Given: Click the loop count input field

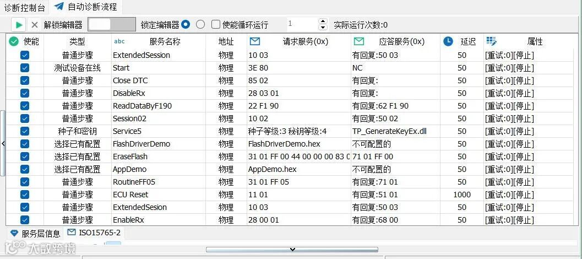Looking at the screenshot, I should coord(302,24).
